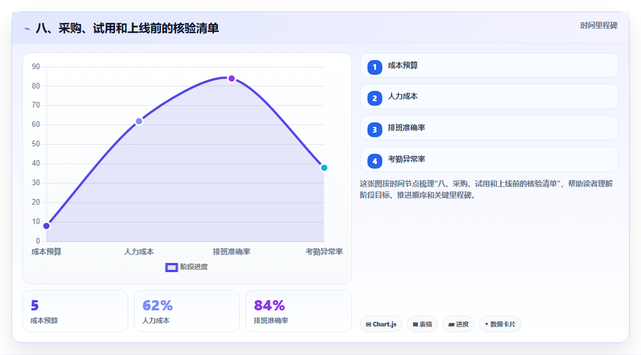Click the y-axis value 50
The height and width of the screenshot is (355, 641).
[36, 144]
